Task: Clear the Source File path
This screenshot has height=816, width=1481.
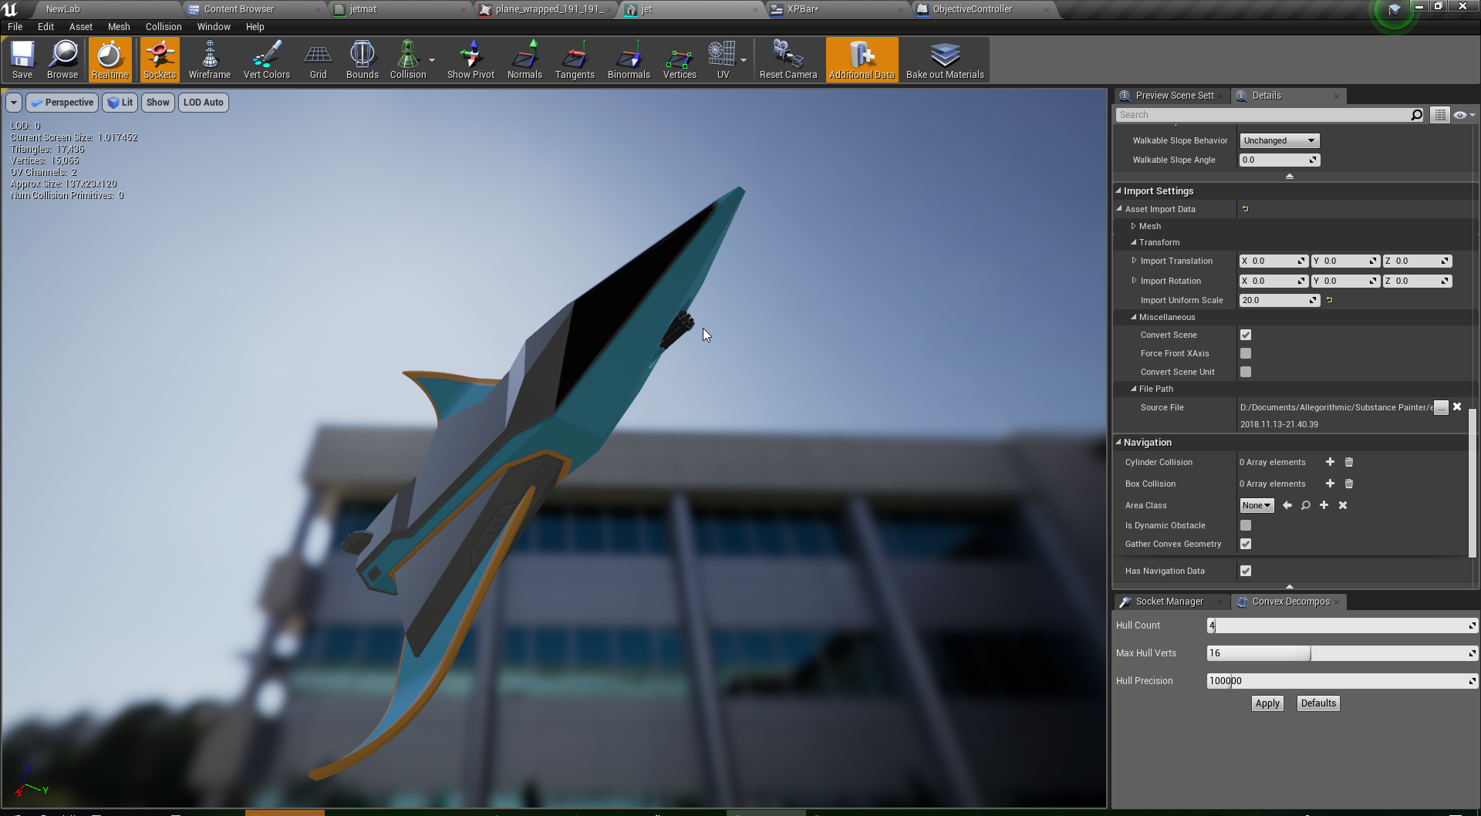Action: pos(1457,406)
